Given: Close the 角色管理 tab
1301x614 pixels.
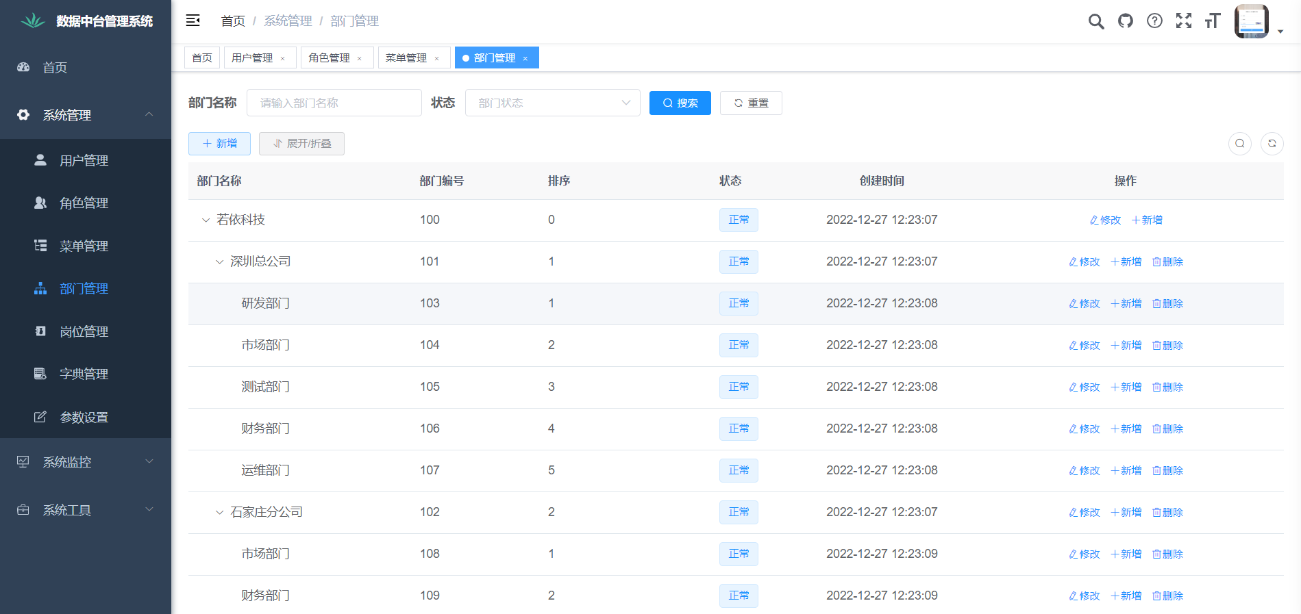Looking at the screenshot, I should [x=359, y=58].
